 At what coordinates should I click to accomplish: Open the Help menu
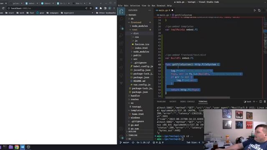point(169,5)
